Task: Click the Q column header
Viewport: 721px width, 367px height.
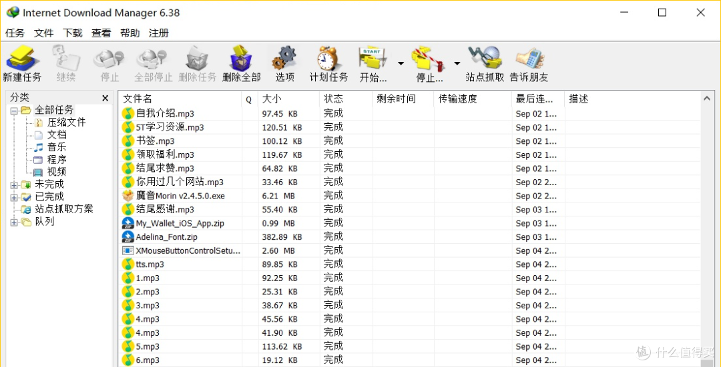Action: [x=249, y=99]
